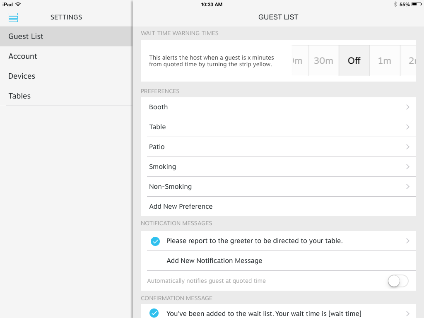Tap the 10:33 AM clock
The image size is (424, 318).
click(212, 4)
